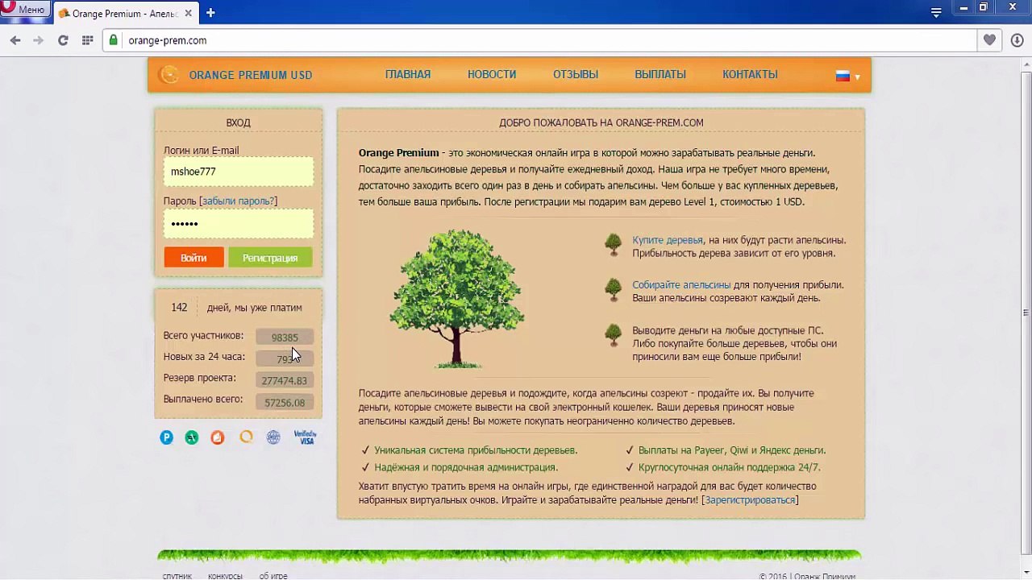Click the Payeer payment icon
1032x580 pixels.
(x=167, y=437)
